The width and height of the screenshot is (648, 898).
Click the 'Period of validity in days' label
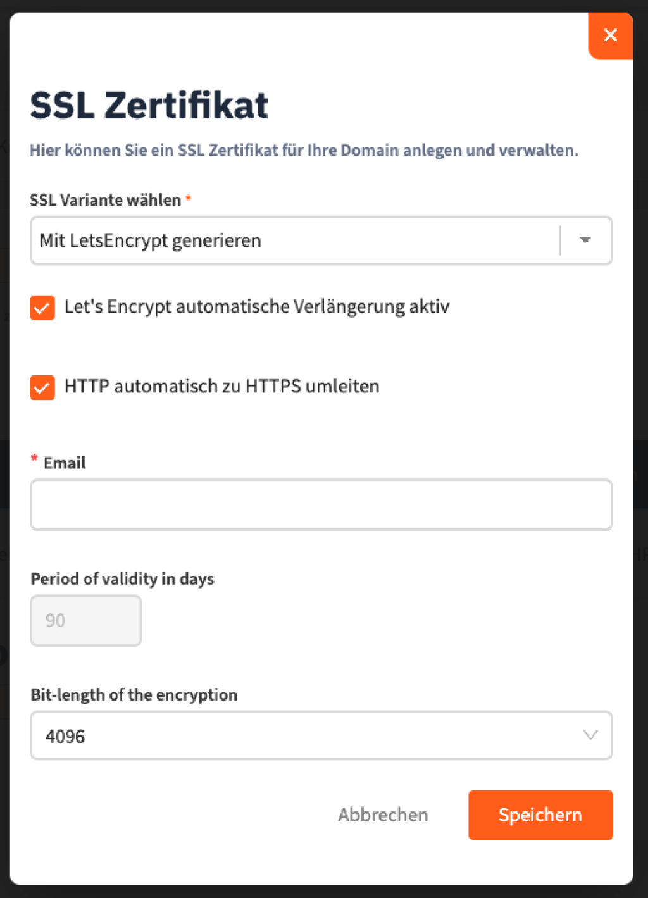click(123, 579)
